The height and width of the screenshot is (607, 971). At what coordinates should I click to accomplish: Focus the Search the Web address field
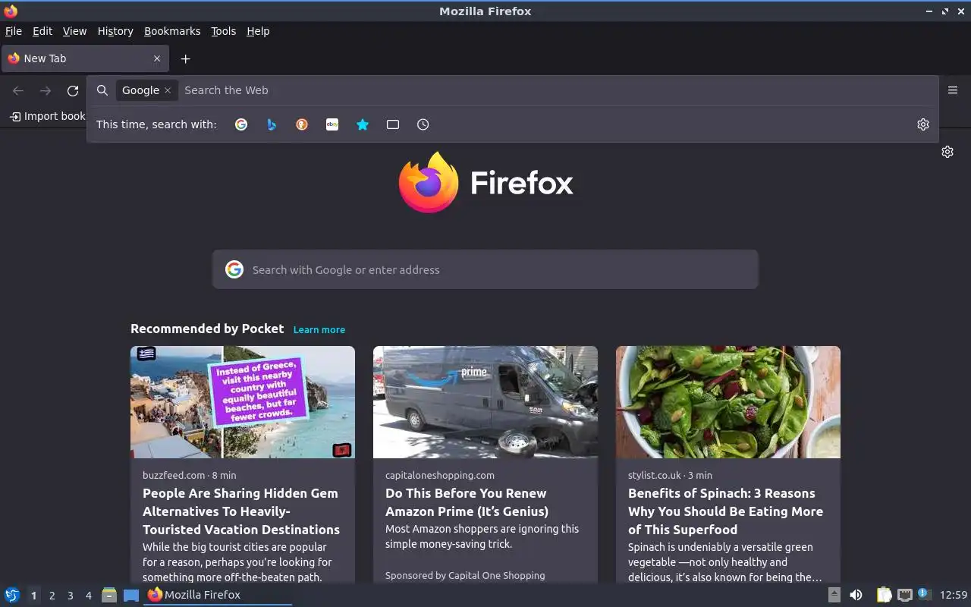[558, 90]
